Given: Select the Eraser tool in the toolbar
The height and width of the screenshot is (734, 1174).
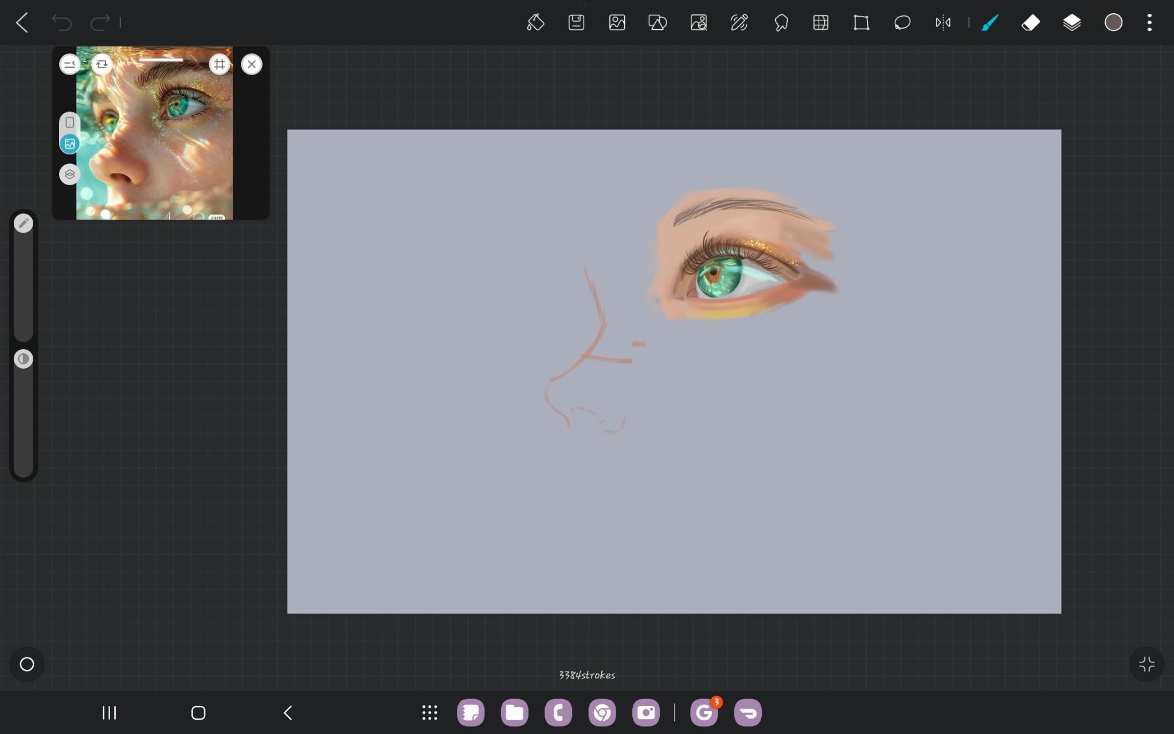Looking at the screenshot, I should 1031,22.
